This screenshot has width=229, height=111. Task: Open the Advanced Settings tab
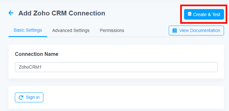click(x=71, y=31)
